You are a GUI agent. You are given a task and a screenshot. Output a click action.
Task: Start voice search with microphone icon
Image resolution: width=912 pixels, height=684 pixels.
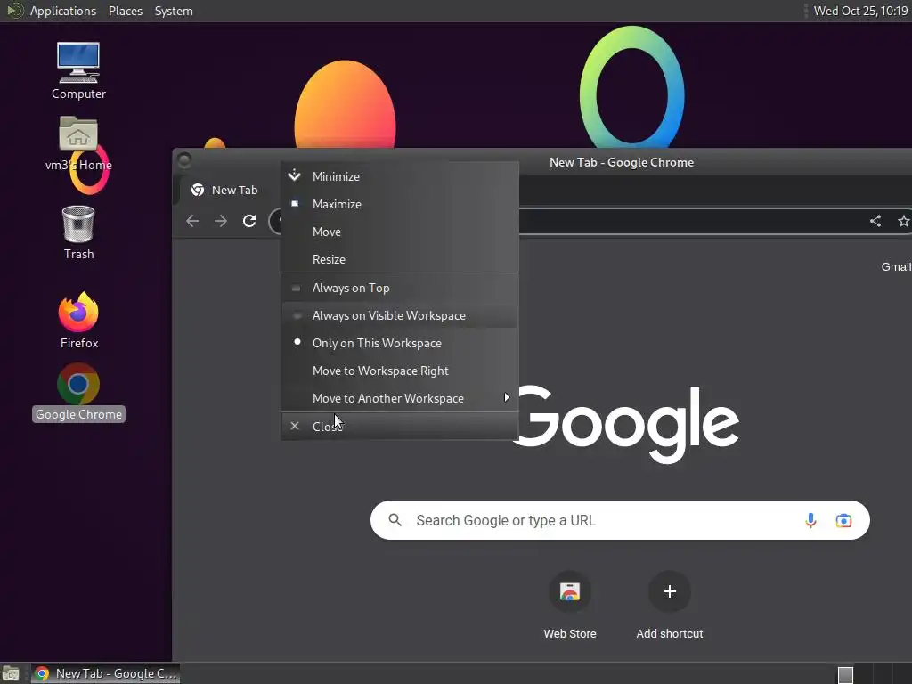810,520
